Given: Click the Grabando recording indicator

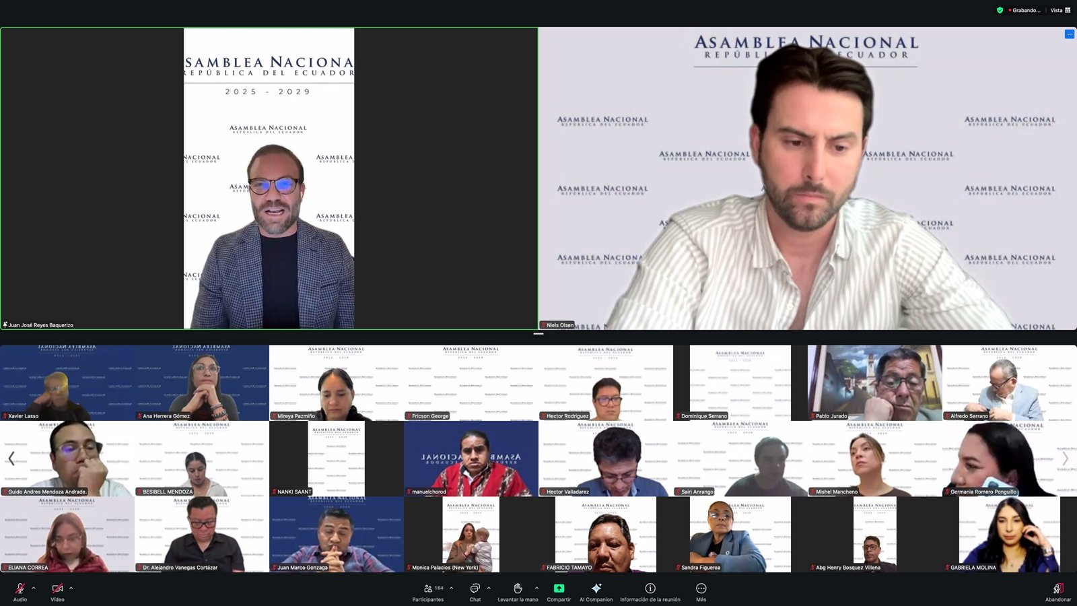Looking at the screenshot, I should (x=1024, y=10).
